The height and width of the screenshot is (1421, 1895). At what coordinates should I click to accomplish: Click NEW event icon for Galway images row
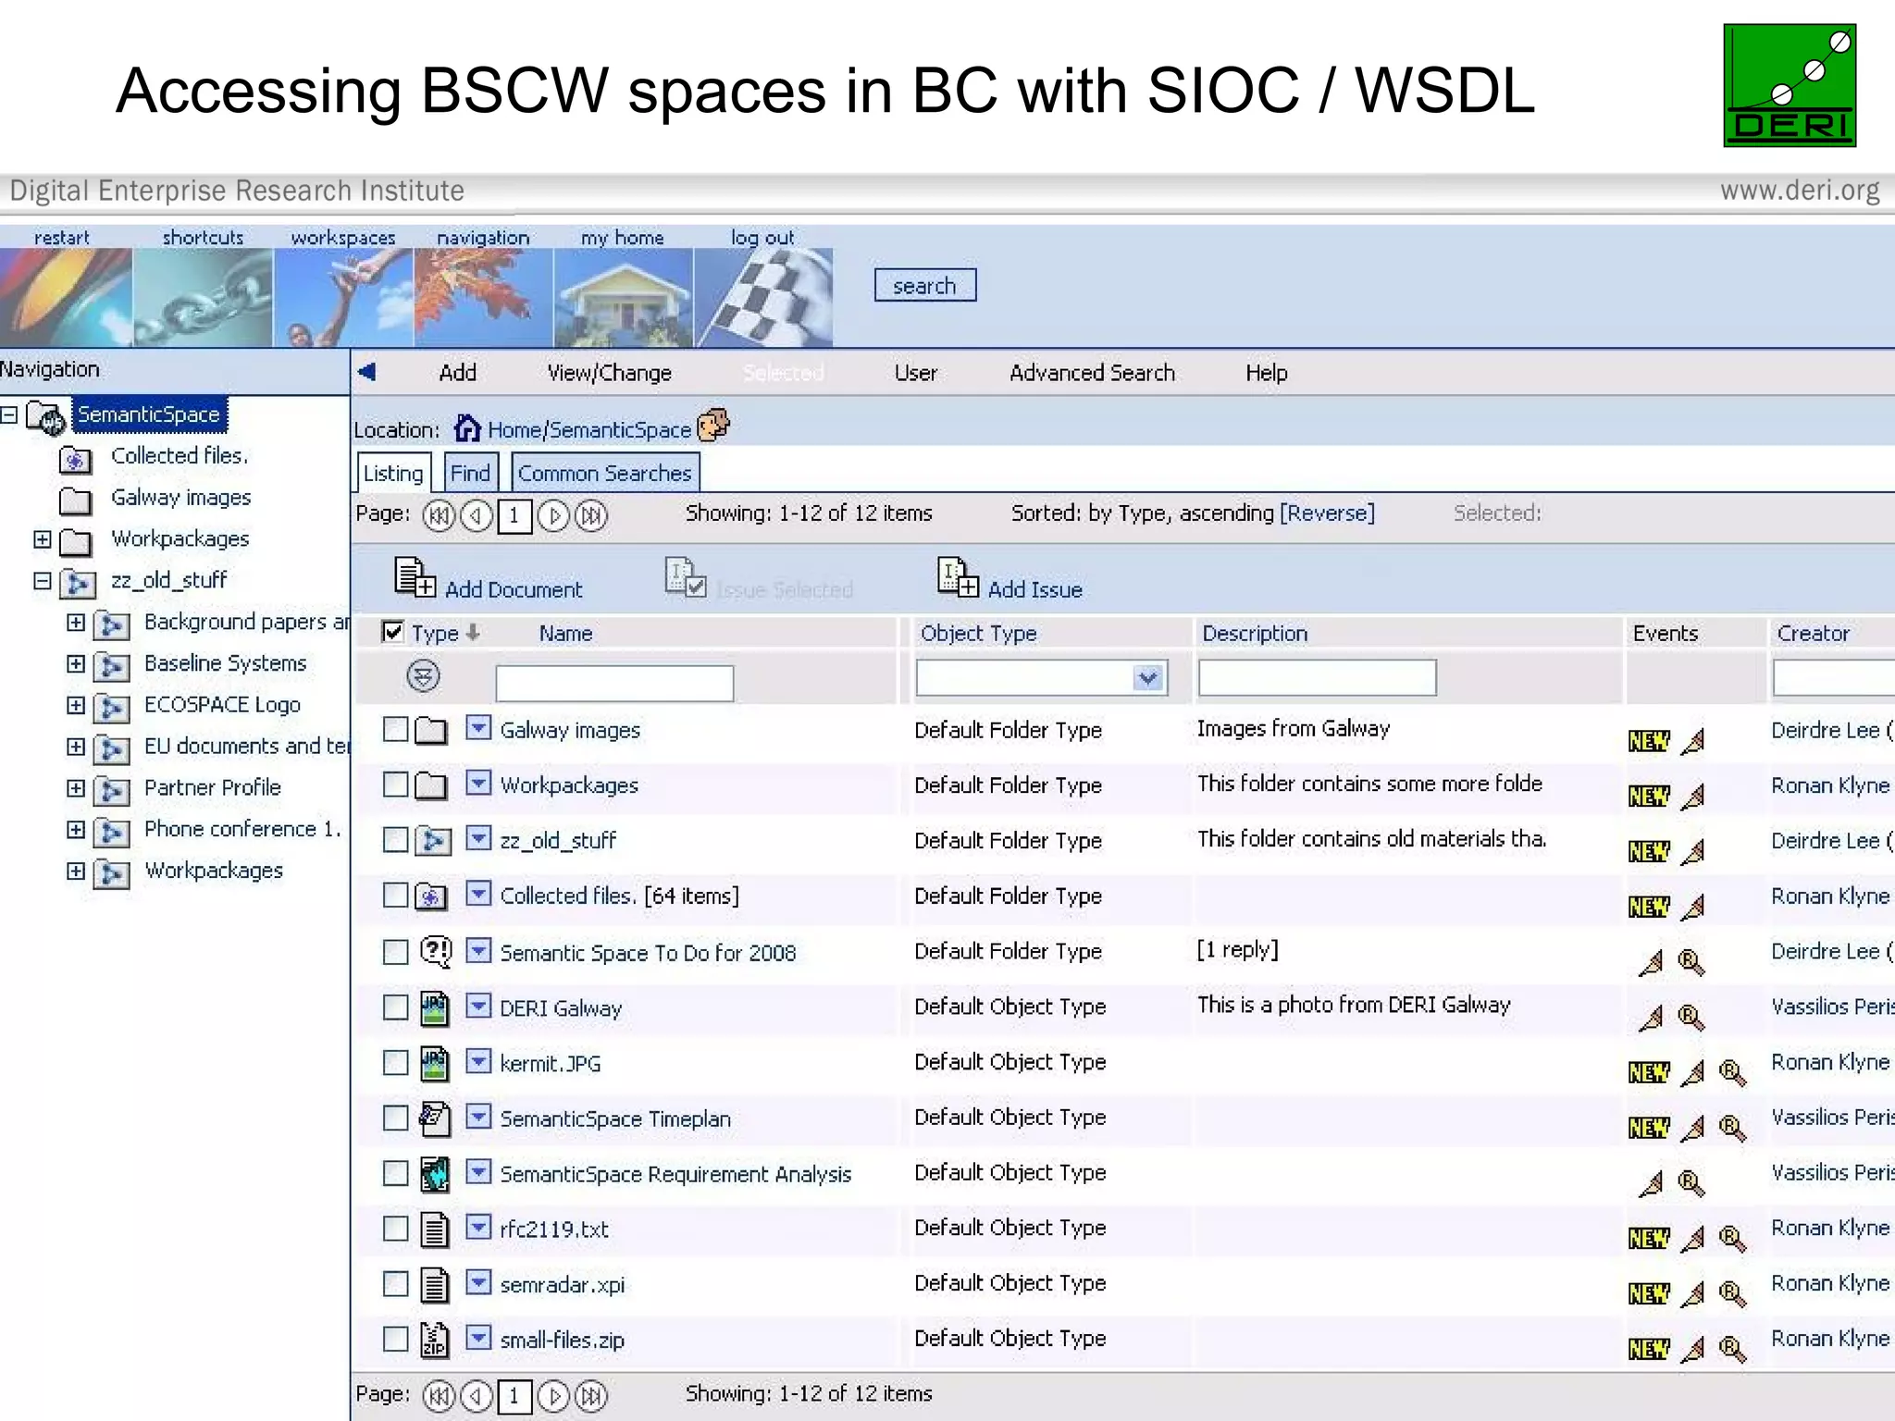1649,741
